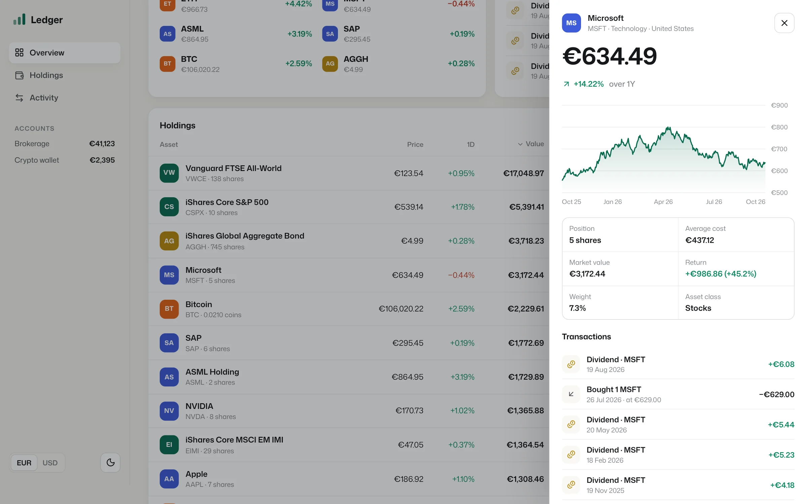
Task: Sort holdings by 1D column
Action: [470, 144]
